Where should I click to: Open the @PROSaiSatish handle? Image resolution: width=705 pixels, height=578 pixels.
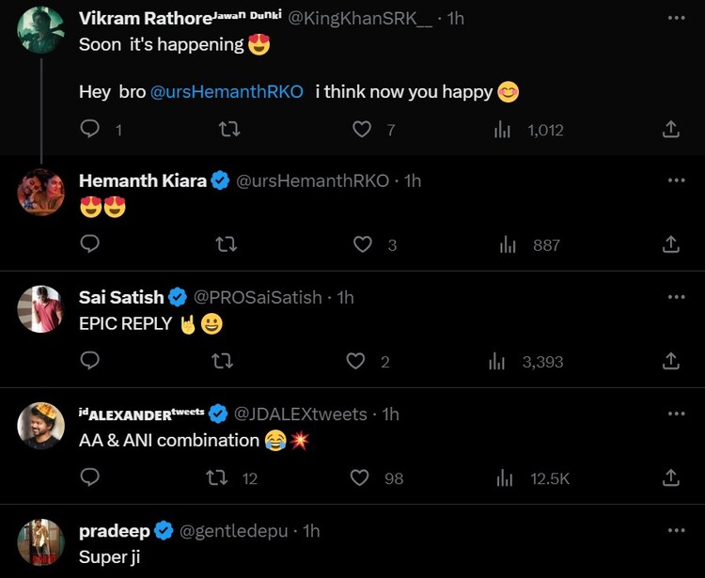[x=259, y=297]
